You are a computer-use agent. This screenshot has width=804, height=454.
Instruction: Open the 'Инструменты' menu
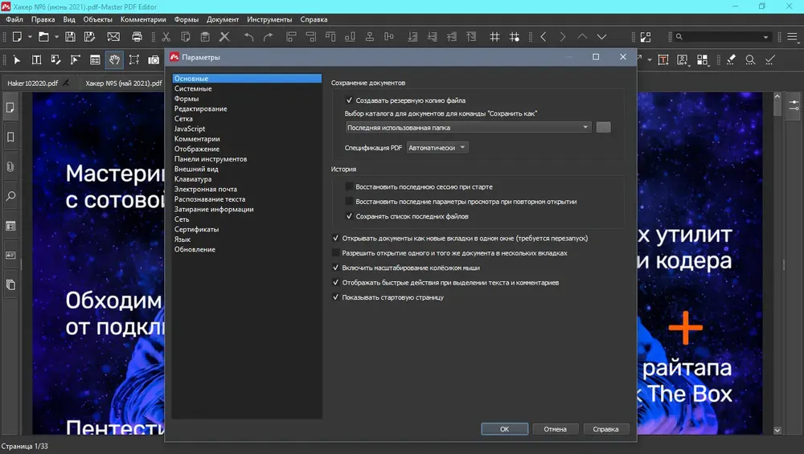[x=269, y=19]
